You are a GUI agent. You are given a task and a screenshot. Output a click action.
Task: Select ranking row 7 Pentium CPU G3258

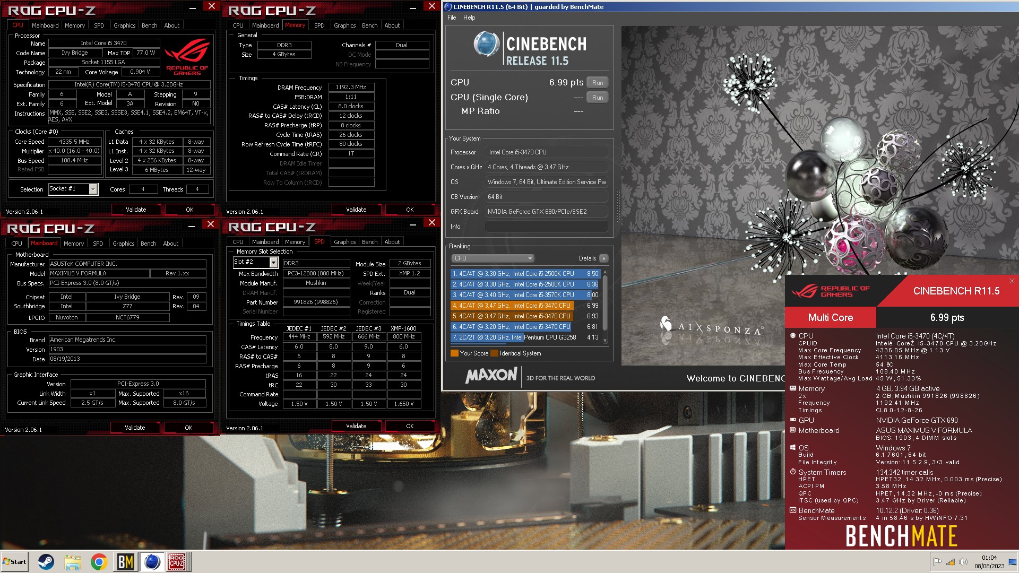[x=525, y=337]
